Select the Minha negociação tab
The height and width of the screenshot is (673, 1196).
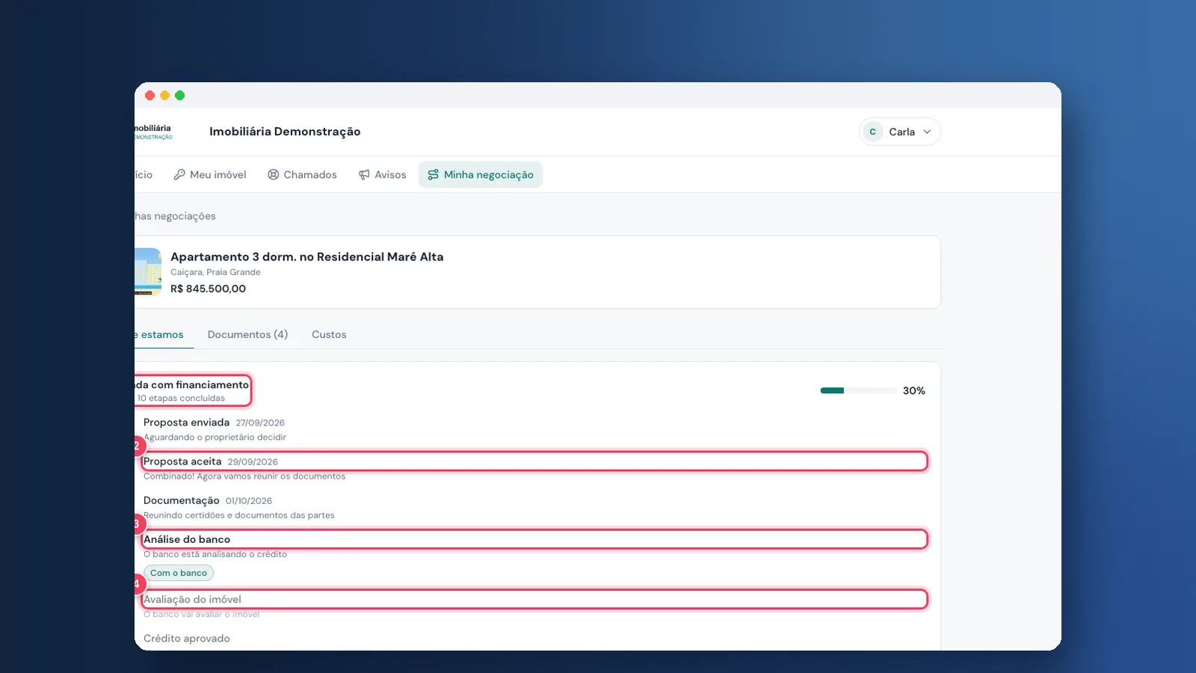tap(481, 174)
